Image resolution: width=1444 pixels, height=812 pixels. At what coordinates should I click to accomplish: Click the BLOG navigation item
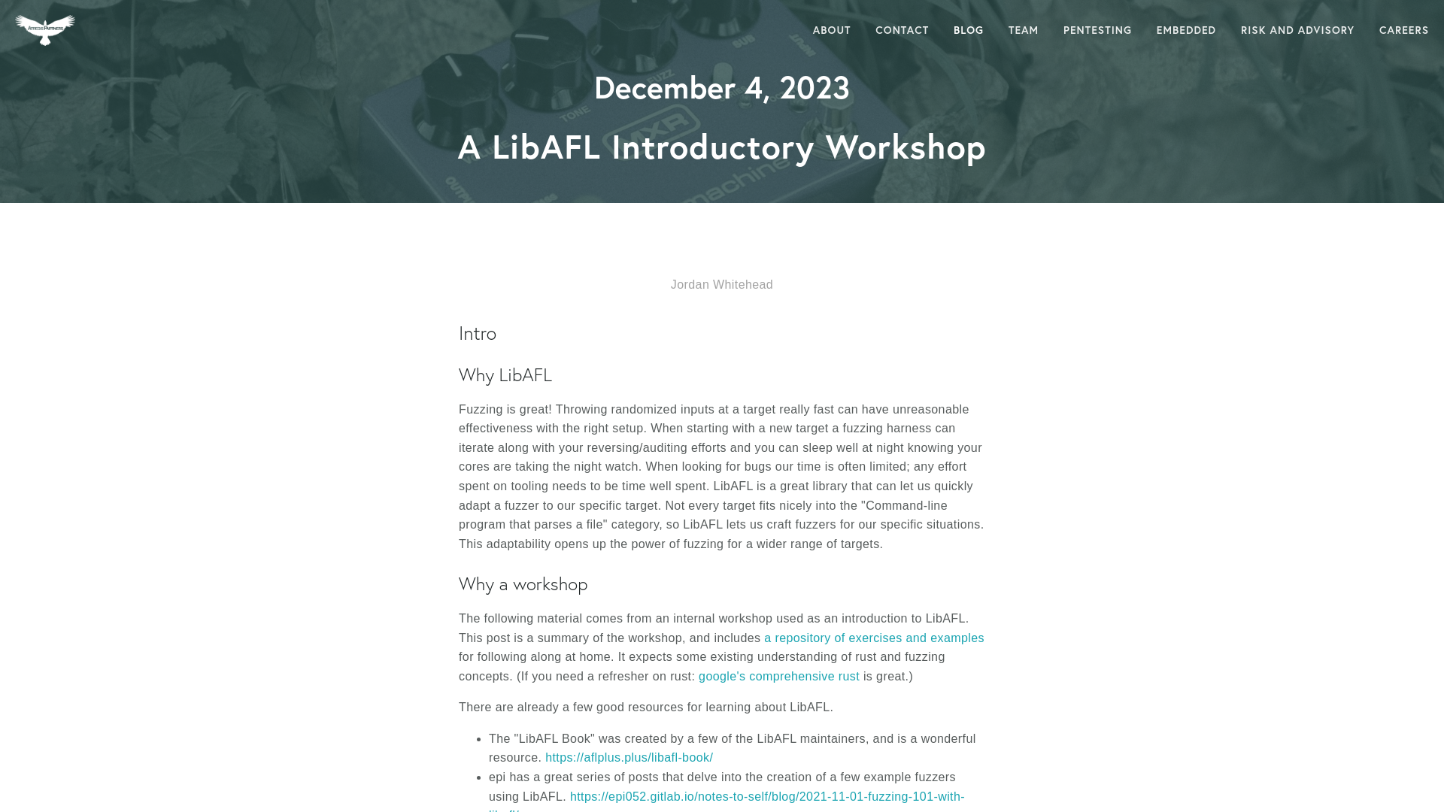968,30
